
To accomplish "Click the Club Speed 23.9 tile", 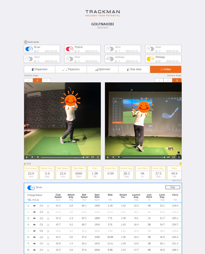I will coord(31,173).
